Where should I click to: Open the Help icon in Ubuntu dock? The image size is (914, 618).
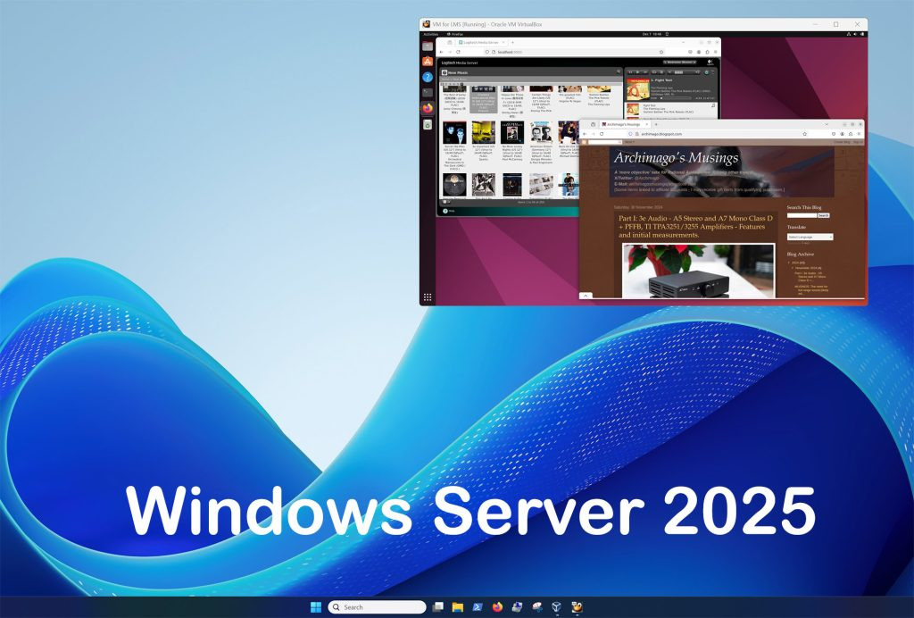(428, 77)
